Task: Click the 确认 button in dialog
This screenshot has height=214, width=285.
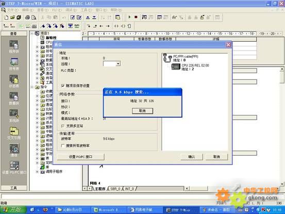Action: [x=192, y=157]
